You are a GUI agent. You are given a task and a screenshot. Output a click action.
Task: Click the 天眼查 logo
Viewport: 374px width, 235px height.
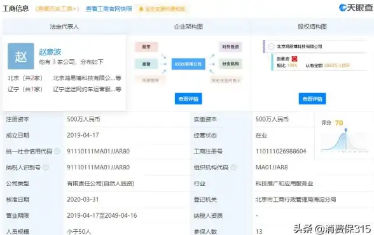[x=356, y=8]
